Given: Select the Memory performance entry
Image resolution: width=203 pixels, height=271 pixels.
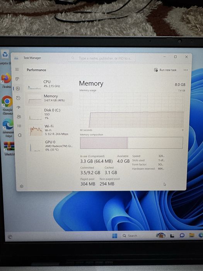Looking at the screenshot, I should [x=49, y=99].
